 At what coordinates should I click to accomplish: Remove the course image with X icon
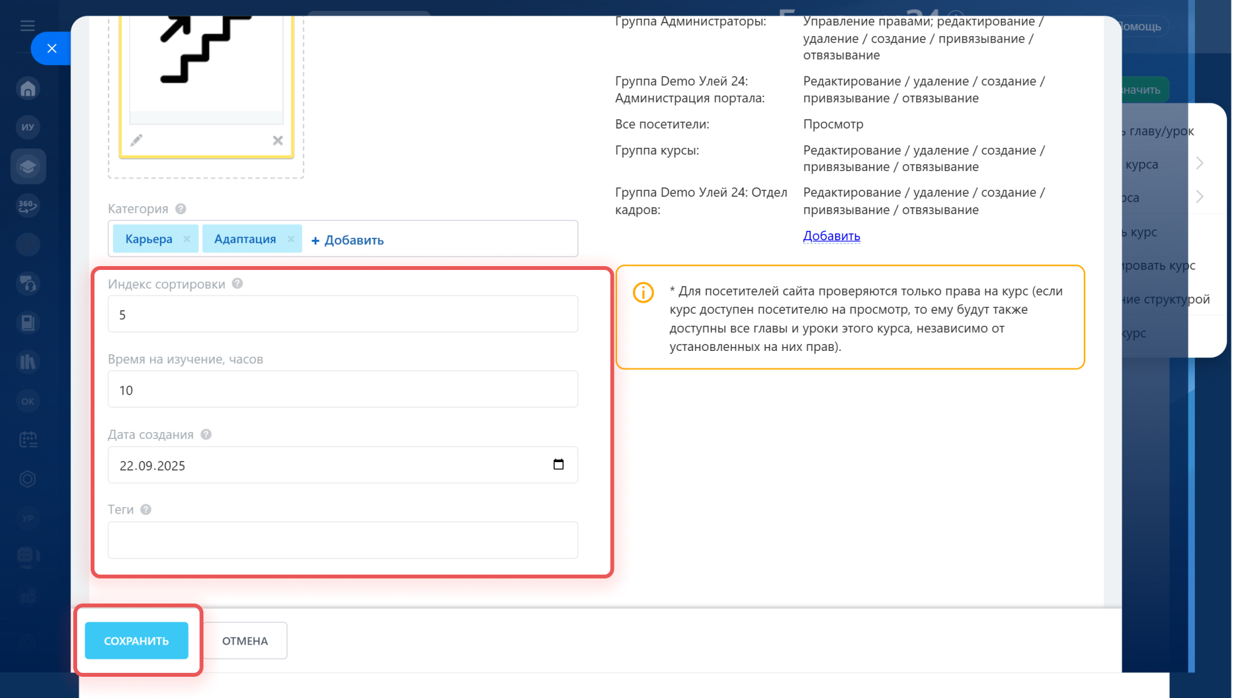278,140
